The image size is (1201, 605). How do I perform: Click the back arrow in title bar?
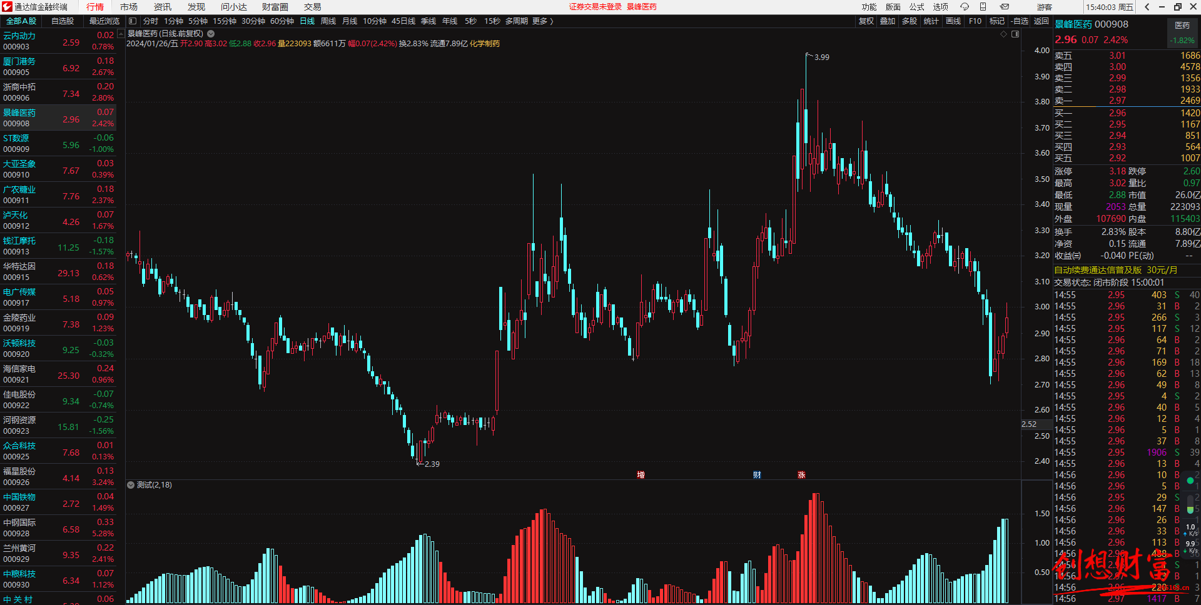[x=1147, y=7]
